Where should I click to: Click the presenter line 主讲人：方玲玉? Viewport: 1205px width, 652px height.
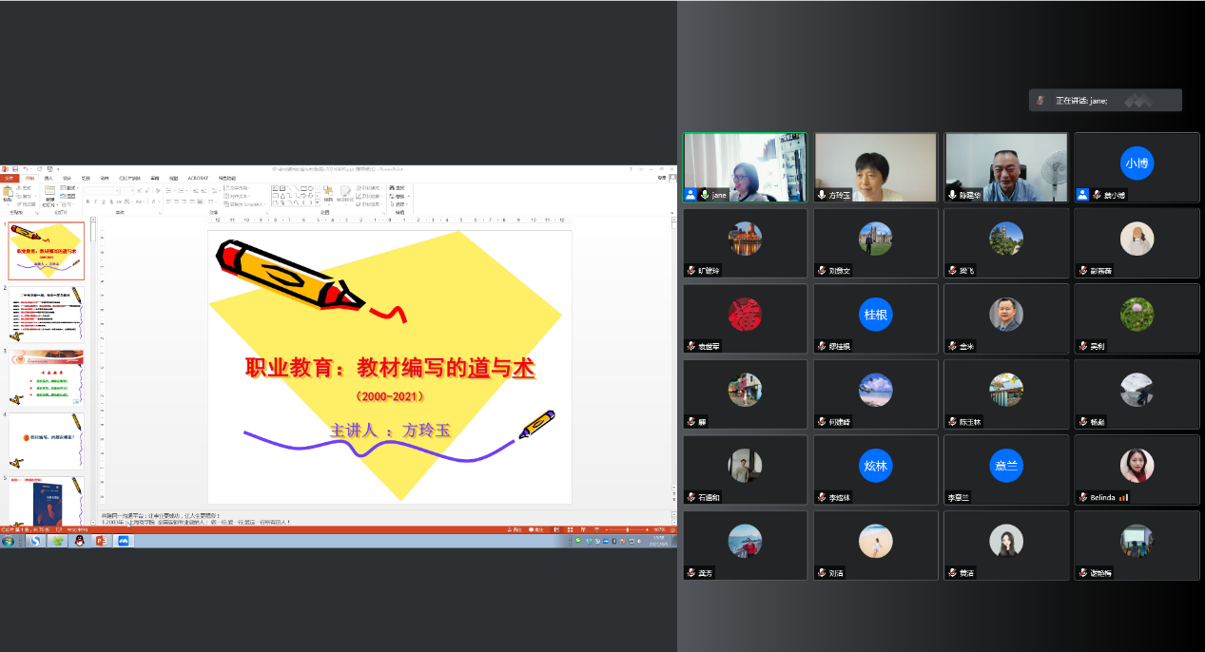pyautogui.click(x=390, y=430)
